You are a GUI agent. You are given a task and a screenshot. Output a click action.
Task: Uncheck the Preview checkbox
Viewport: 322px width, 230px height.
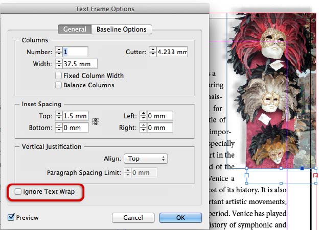click(x=11, y=217)
